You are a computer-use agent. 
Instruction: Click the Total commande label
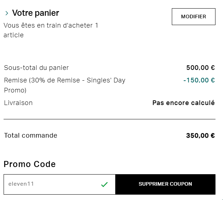(30, 135)
